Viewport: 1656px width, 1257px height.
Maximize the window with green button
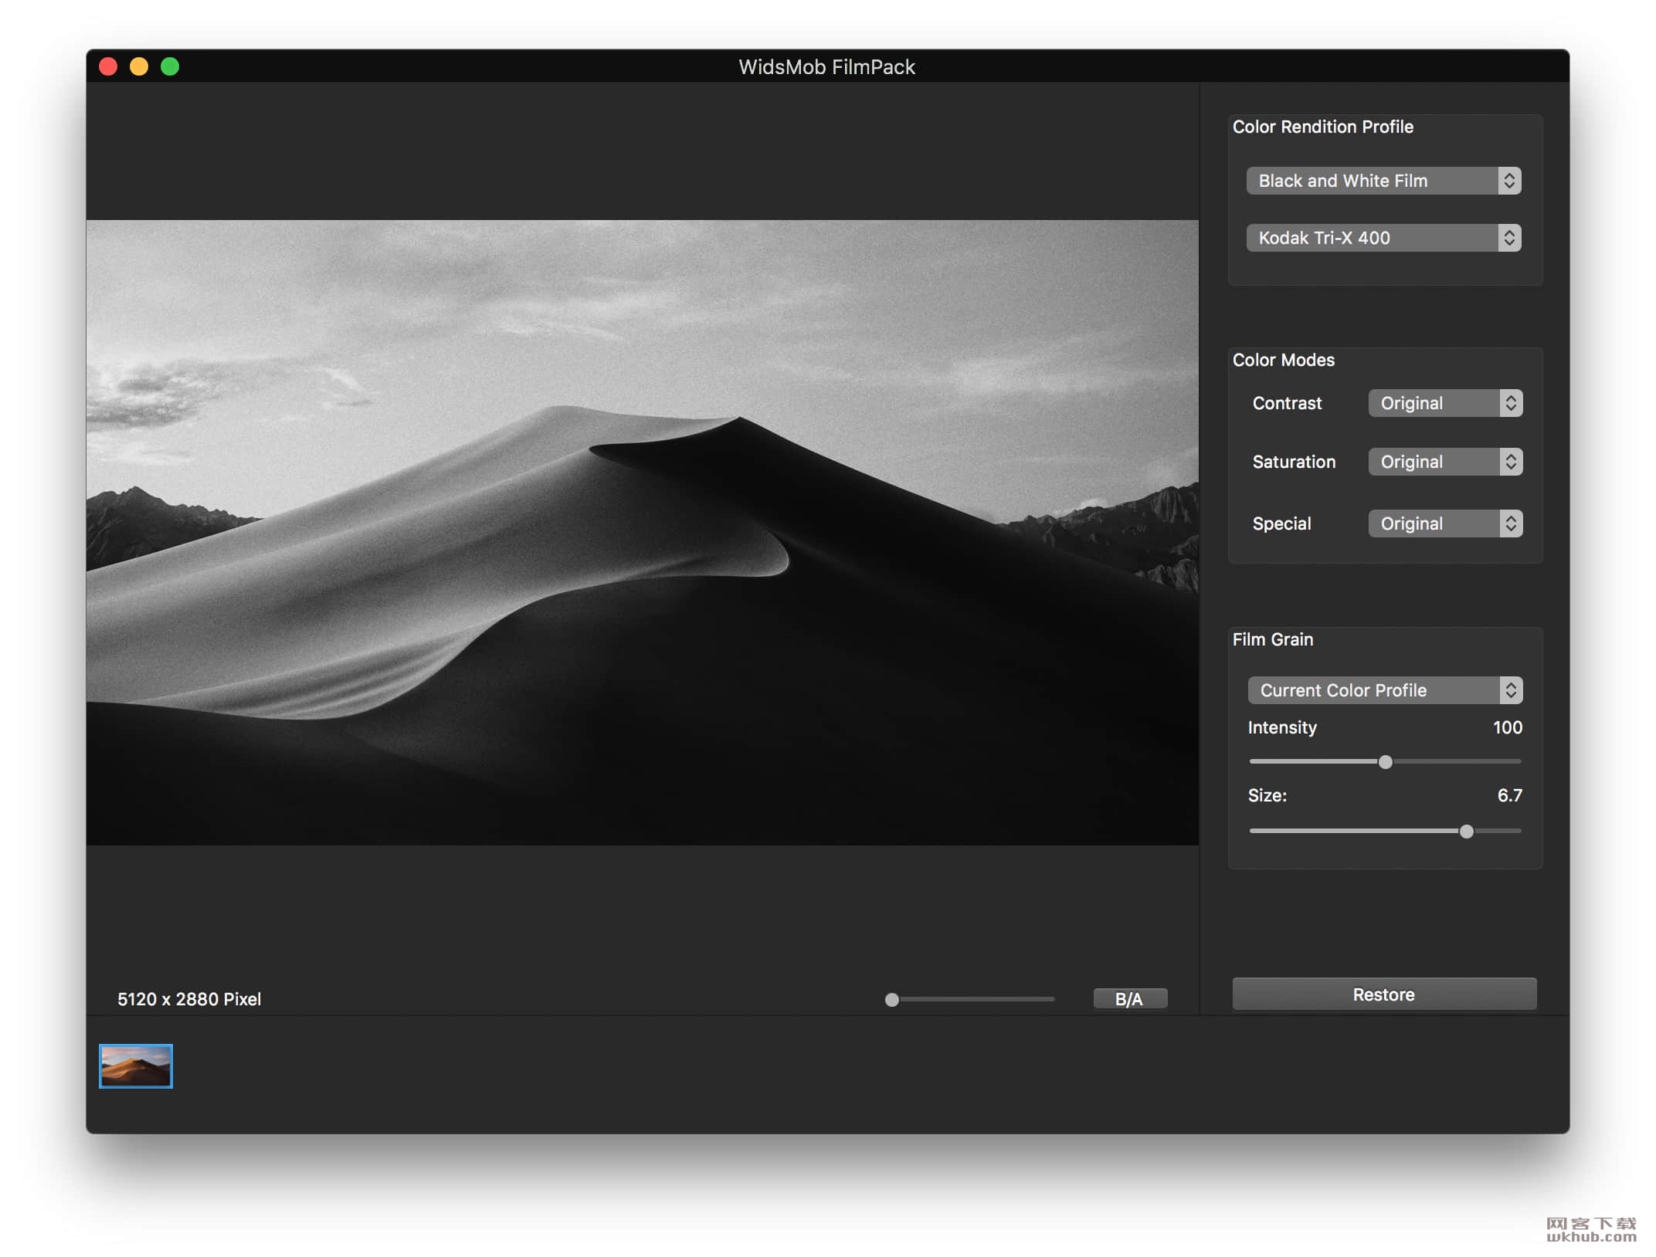tap(170, 66)
